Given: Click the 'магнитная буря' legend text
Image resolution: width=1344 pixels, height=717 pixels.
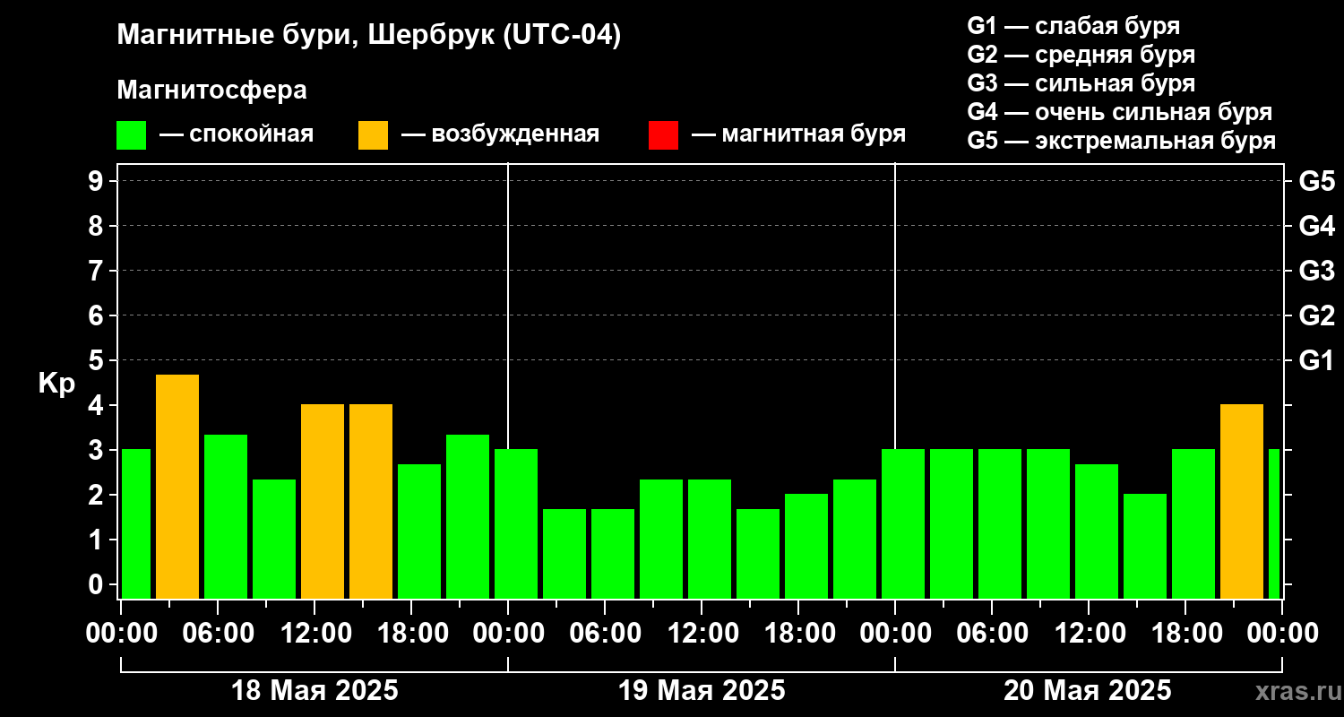Looking at the screenshot, I should point(814,135).
